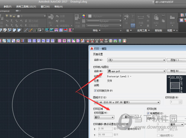Image resolution: width=186 pixels, height=138 pixels.
Task: Open the page setup 名称 dropdown showing <无>
Action: [137, 60]
